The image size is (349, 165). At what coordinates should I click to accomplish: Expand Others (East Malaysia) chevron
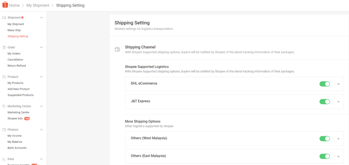338,156
